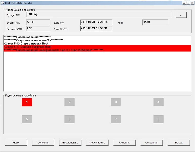This screenshot has width=195, height=152.
Task: Click the Информация о прошивке group title
Action: coord(20,10)
